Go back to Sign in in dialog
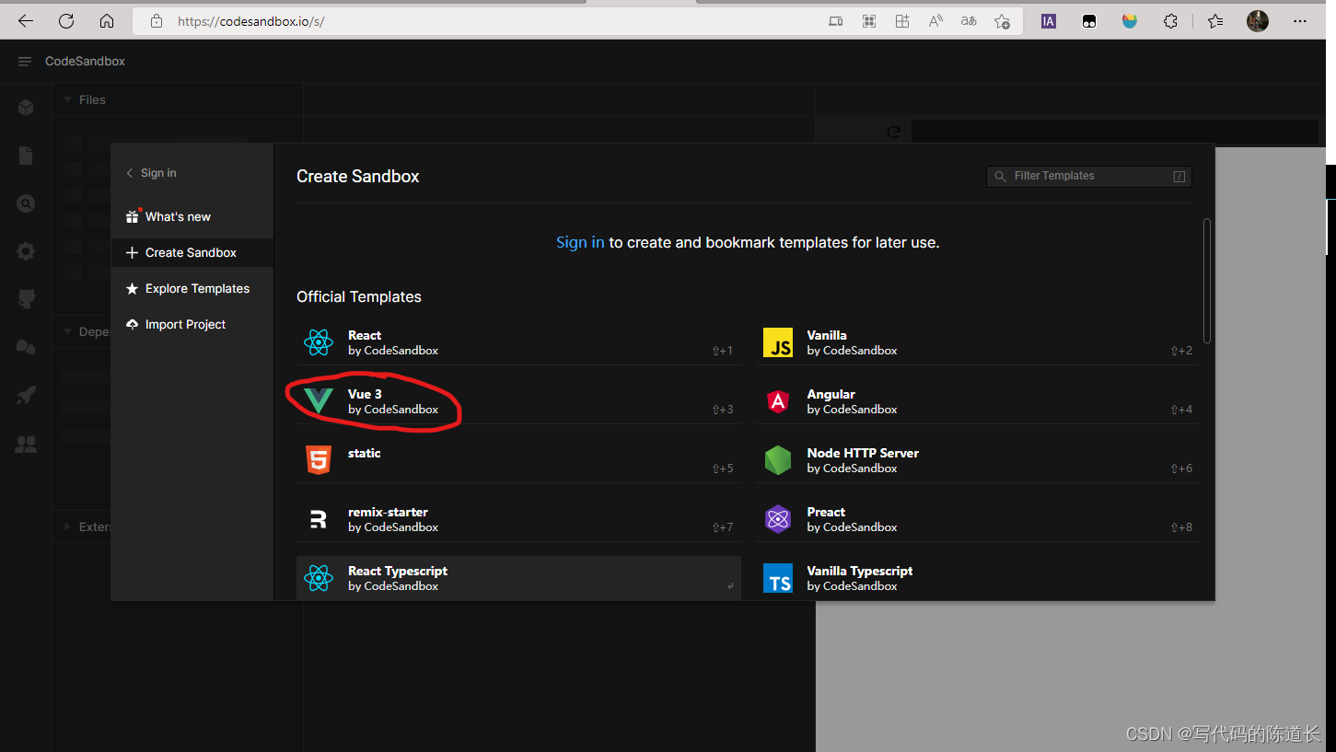 (x=152, y=173)
